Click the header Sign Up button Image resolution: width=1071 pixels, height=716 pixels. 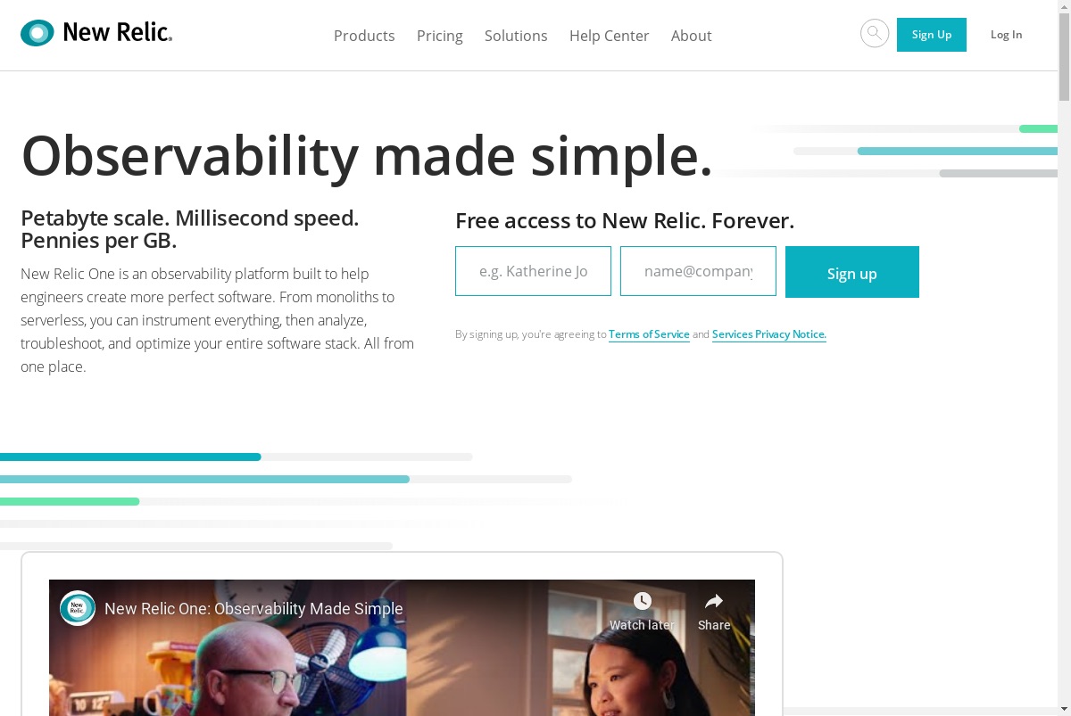(x=932, y=35)
